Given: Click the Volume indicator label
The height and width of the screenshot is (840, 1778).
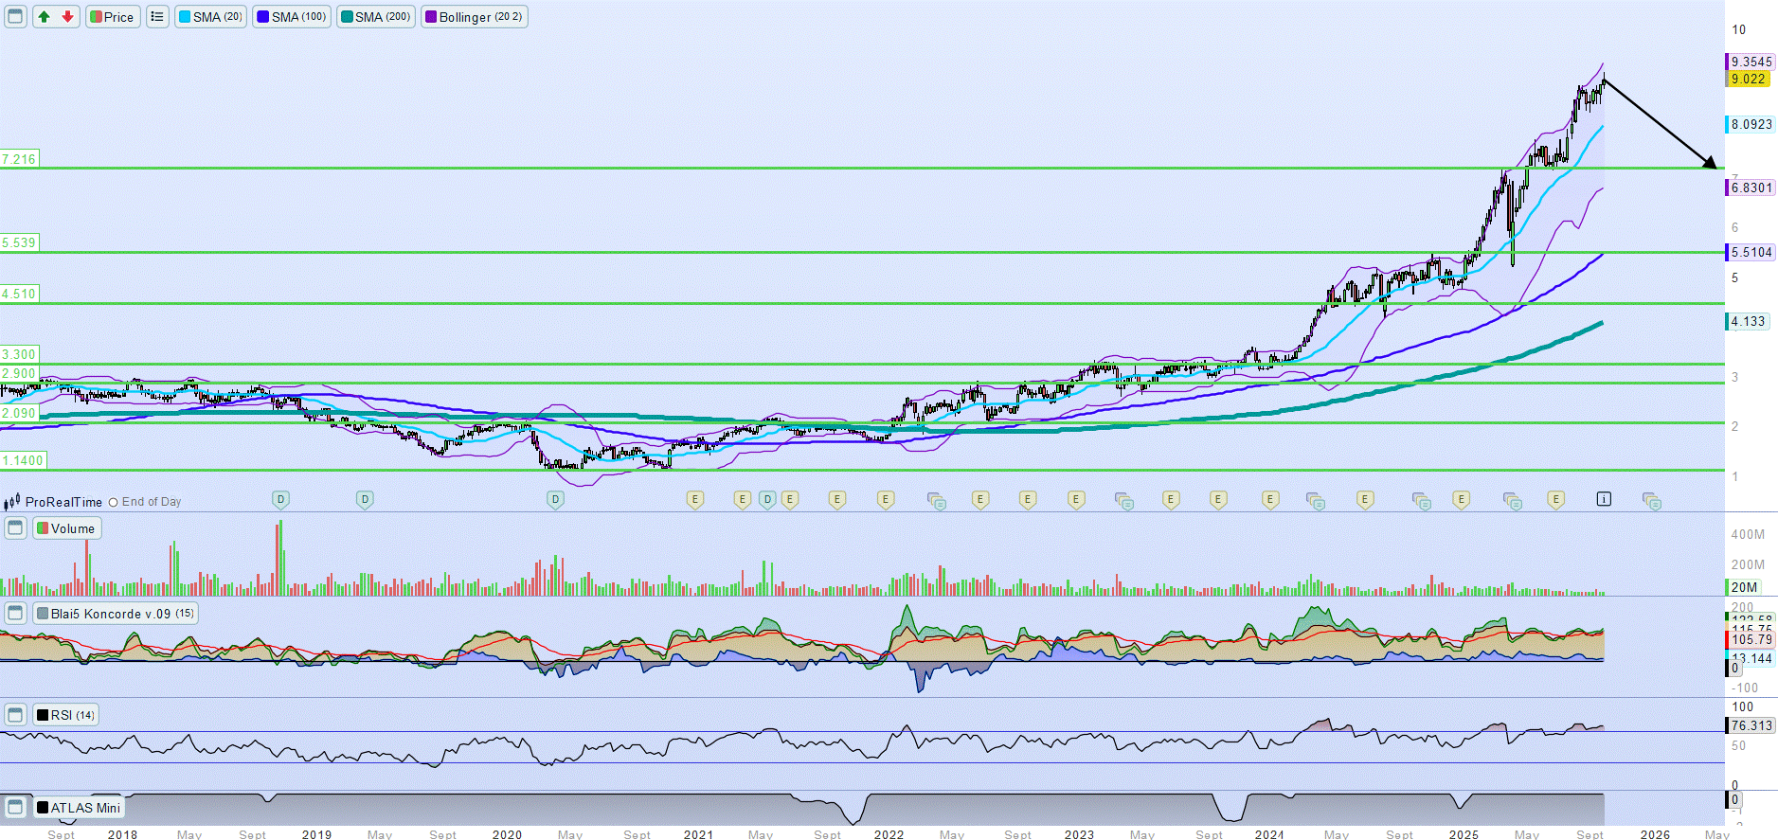Looking at the screenshot, I should click(66, 528).
